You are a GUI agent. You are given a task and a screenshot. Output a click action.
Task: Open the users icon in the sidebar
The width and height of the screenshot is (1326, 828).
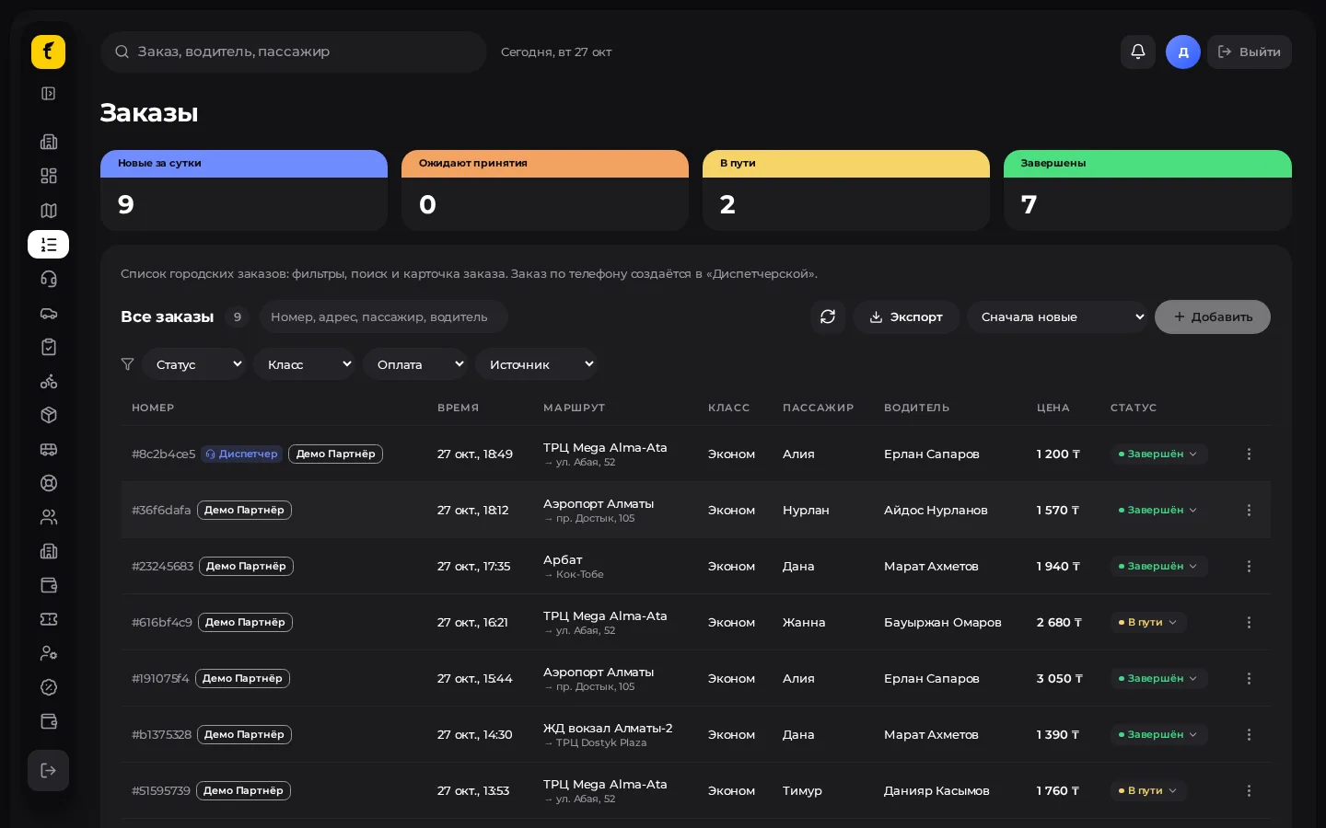[49, 517]
